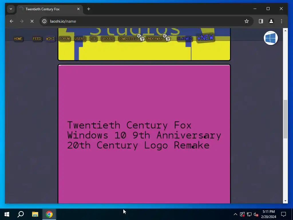
Task: Click the text "Windows 10 9th Anniversary"
Action: 144,135
